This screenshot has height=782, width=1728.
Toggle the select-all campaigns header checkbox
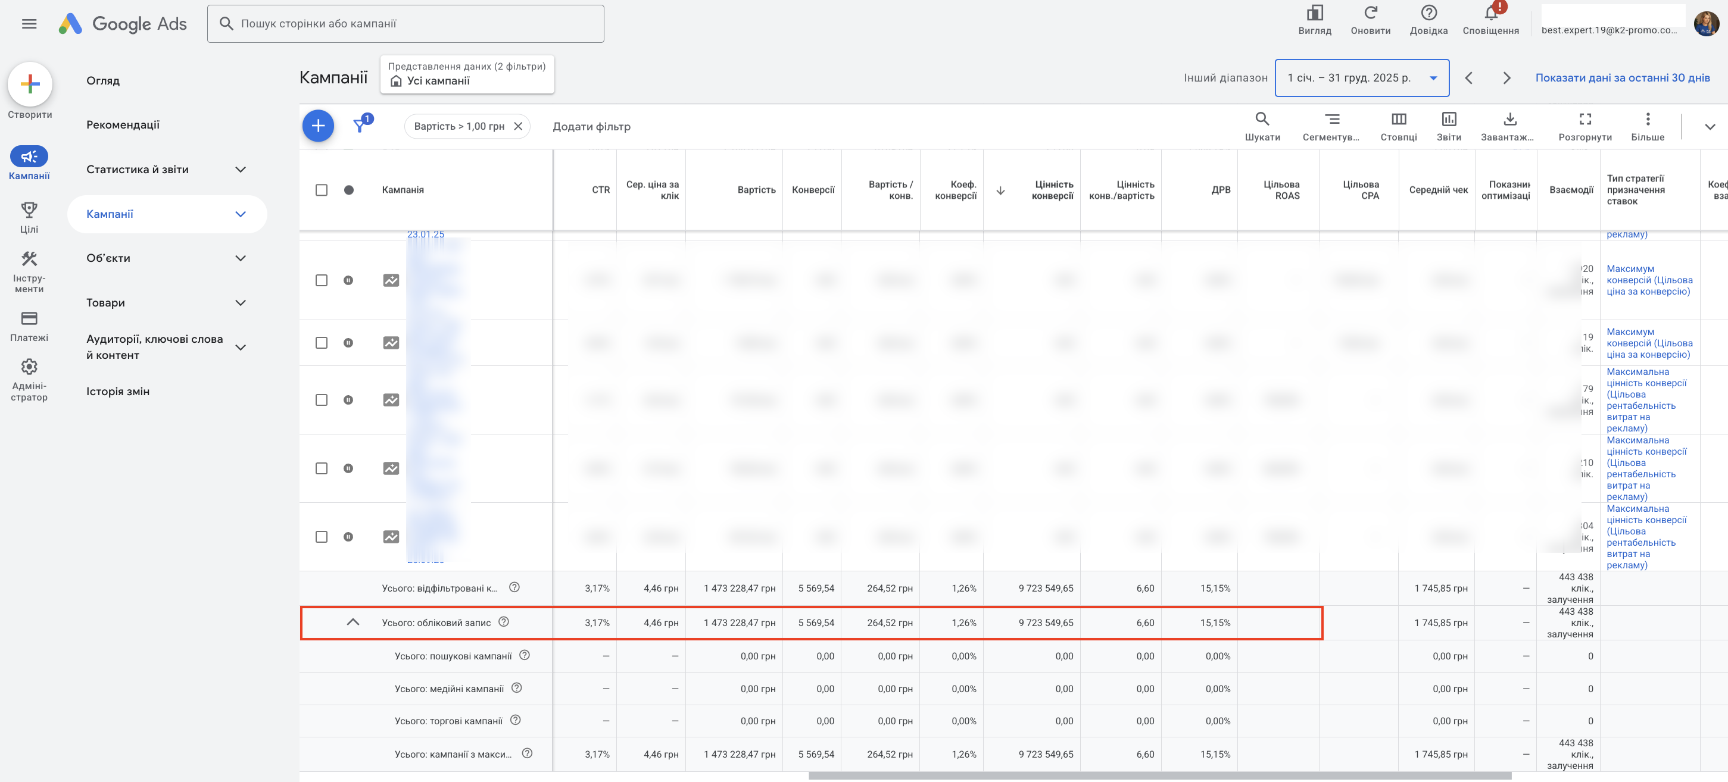322,190
